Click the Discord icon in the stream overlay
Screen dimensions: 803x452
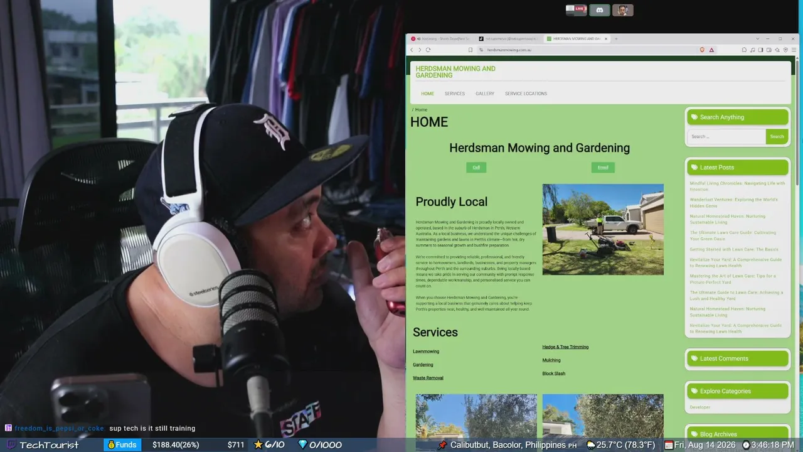(600, 10)
